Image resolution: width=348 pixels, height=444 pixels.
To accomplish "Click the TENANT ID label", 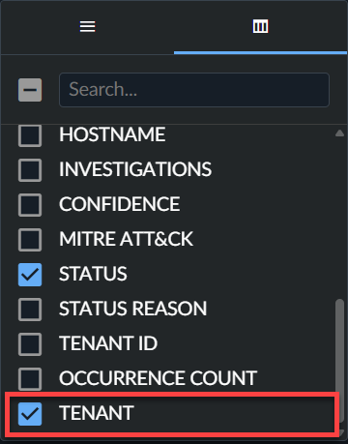I will 108,343.
